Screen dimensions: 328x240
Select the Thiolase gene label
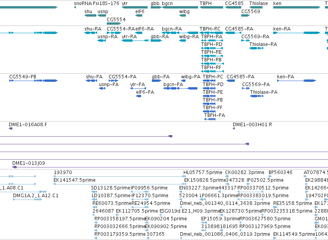[x=258, y=3]
